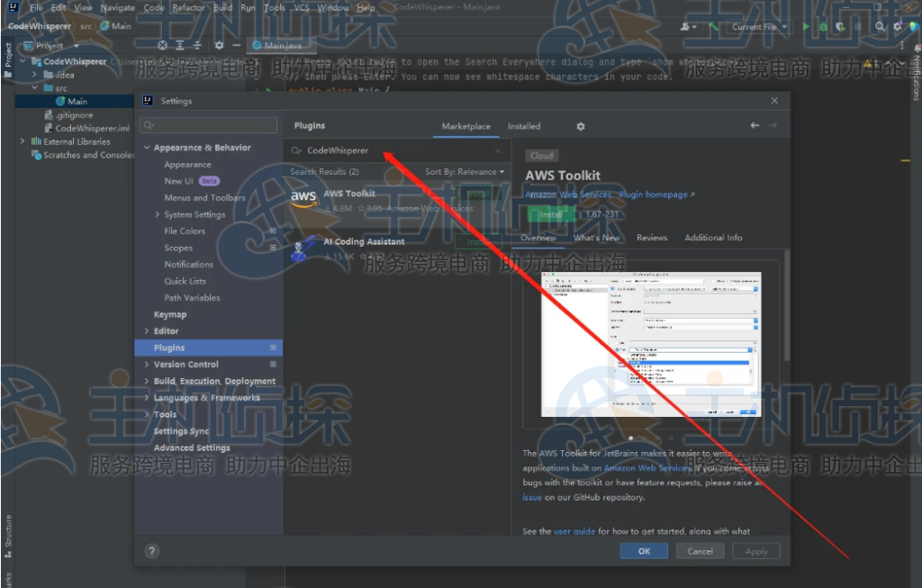922x588 pixels.
Task: Click OK in Settings dialog
Action: (x=644, y=551)
